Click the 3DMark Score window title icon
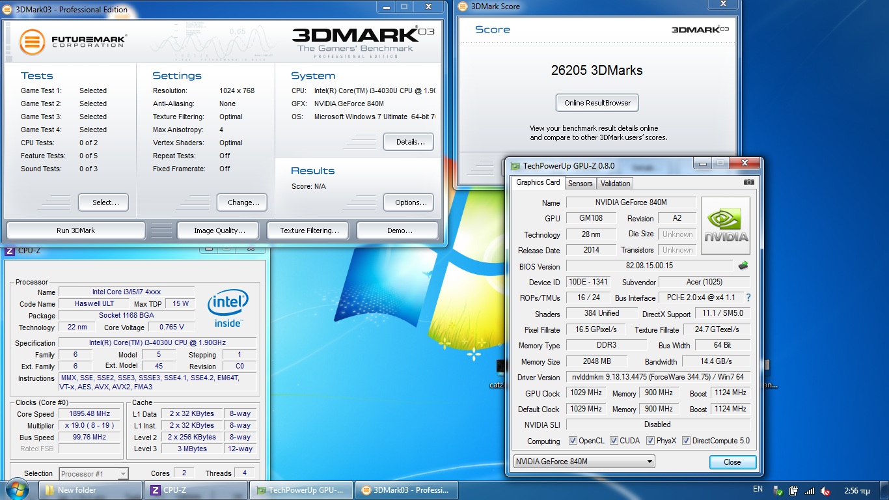This screenshot has width=889, height=500. click(x=463, y=7)
